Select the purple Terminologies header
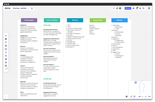 coord(29,20)
